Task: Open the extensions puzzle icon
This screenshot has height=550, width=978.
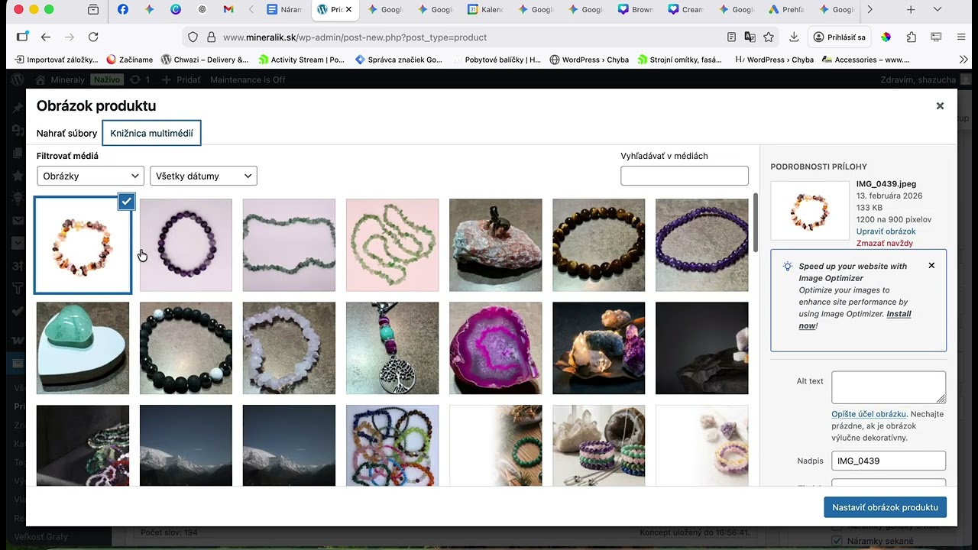Action: pyautogui.click(x=912, y=37)
